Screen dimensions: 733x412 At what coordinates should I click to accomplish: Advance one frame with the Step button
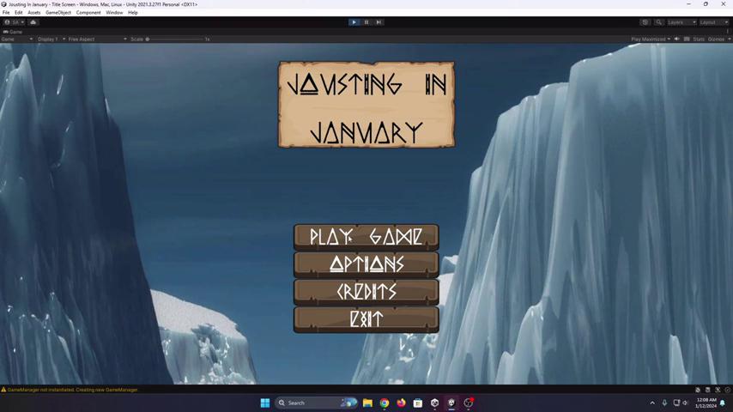[x=379, y=22]
